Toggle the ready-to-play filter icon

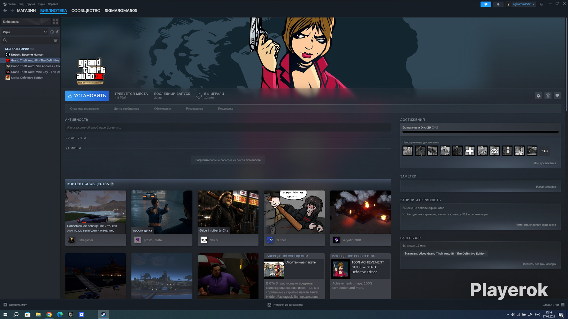[58, 32]
